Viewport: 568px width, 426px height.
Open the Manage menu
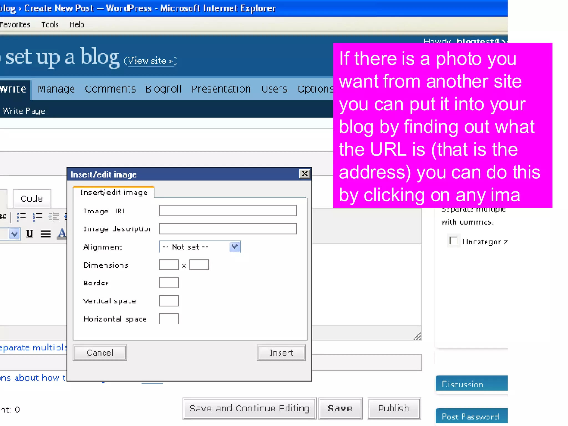(x=56, y=89)
